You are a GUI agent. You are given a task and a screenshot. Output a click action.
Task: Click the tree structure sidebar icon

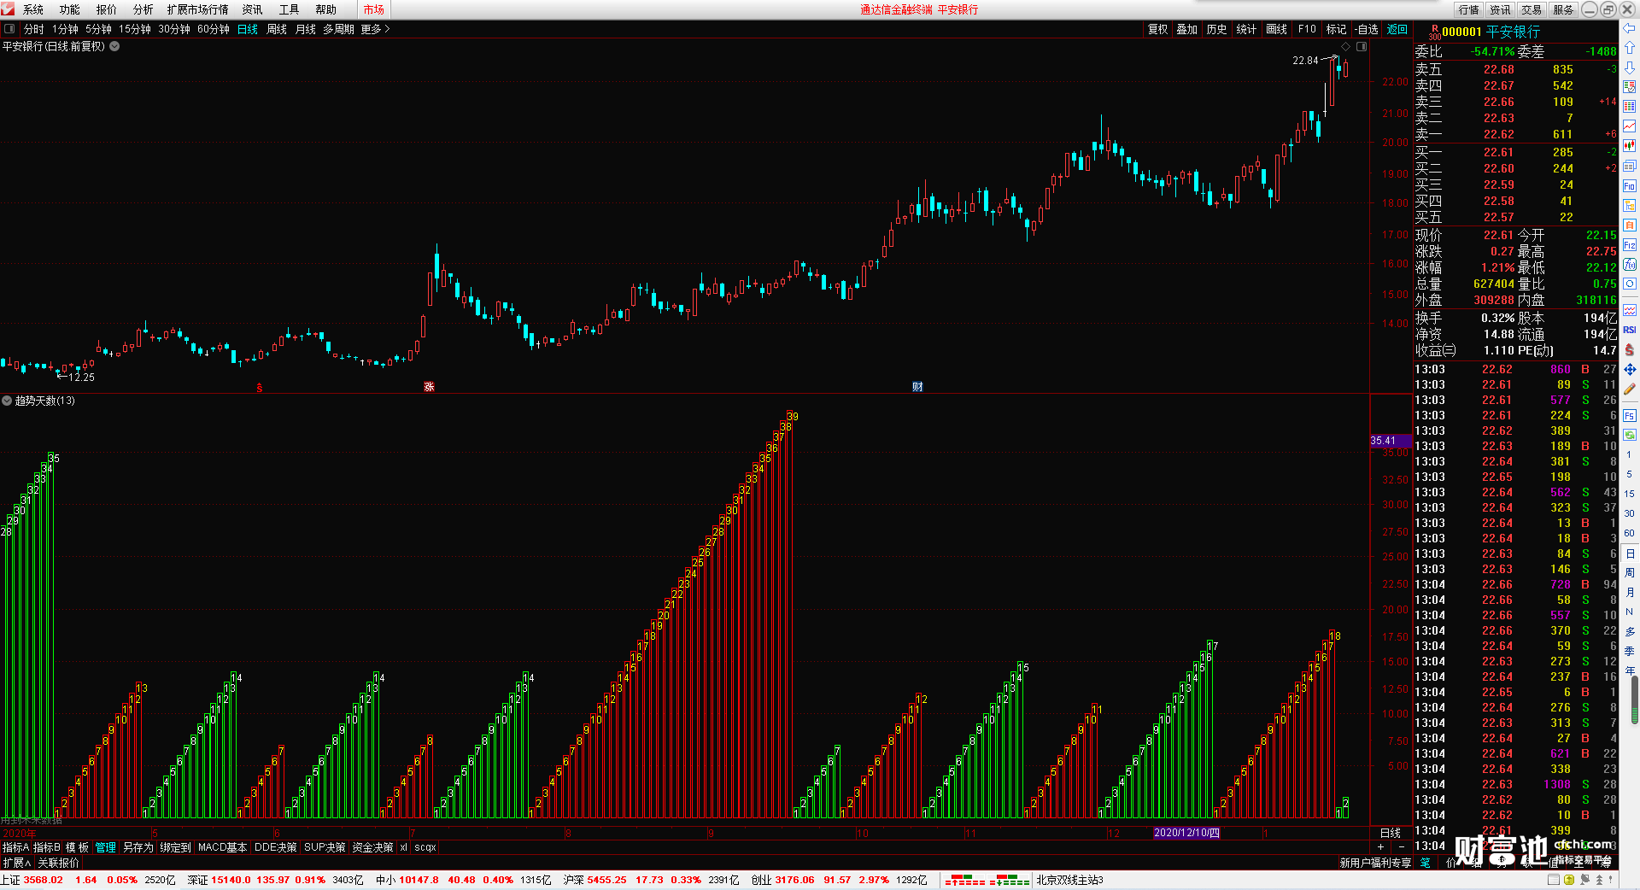1630,206
